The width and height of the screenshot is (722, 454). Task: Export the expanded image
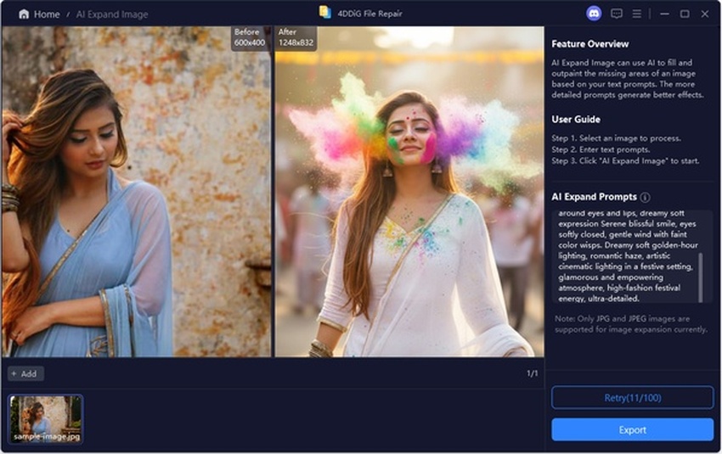coord(632,429)
